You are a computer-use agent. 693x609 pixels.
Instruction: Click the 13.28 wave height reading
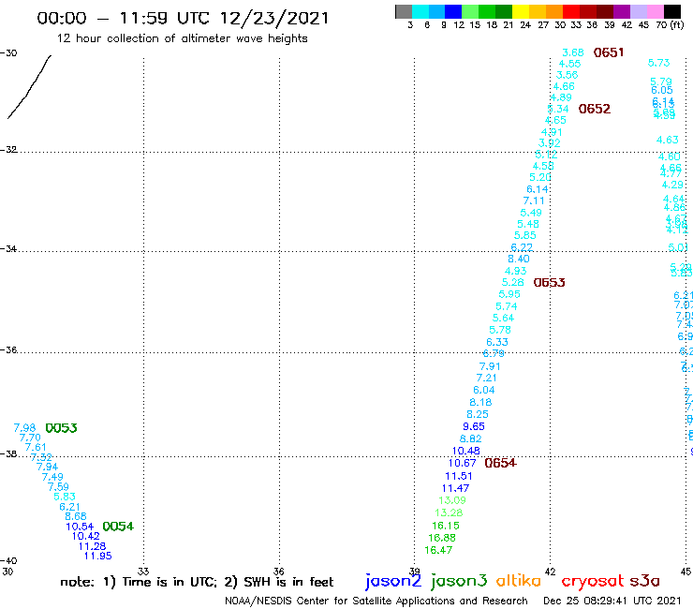449,513
